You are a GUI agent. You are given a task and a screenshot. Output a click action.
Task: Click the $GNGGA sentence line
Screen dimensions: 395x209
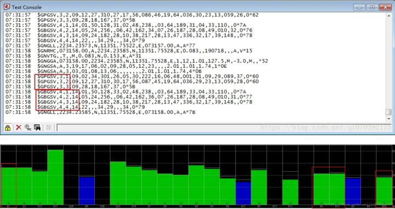coord(153,61)
